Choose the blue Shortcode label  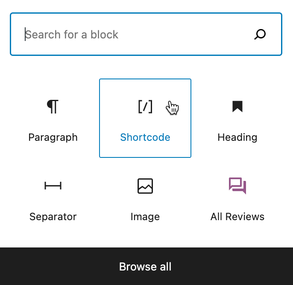pos(145,137)
